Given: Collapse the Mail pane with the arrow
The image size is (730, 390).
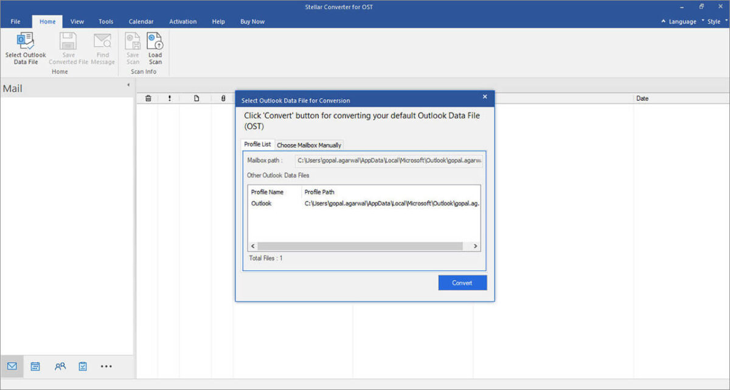Looking at the screenshot, I should click(128, 85).
